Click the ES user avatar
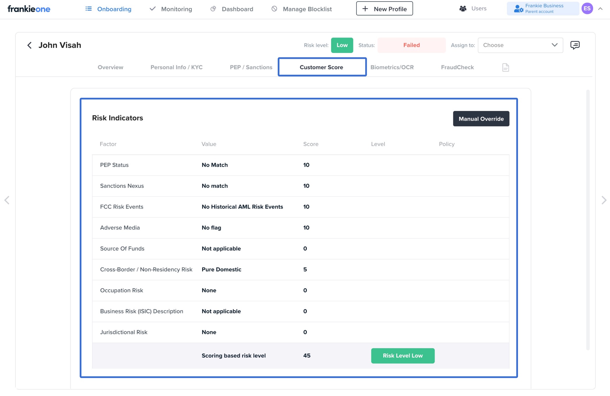The width and height of the screenshot is (610, 396). (x=587, y=8)
